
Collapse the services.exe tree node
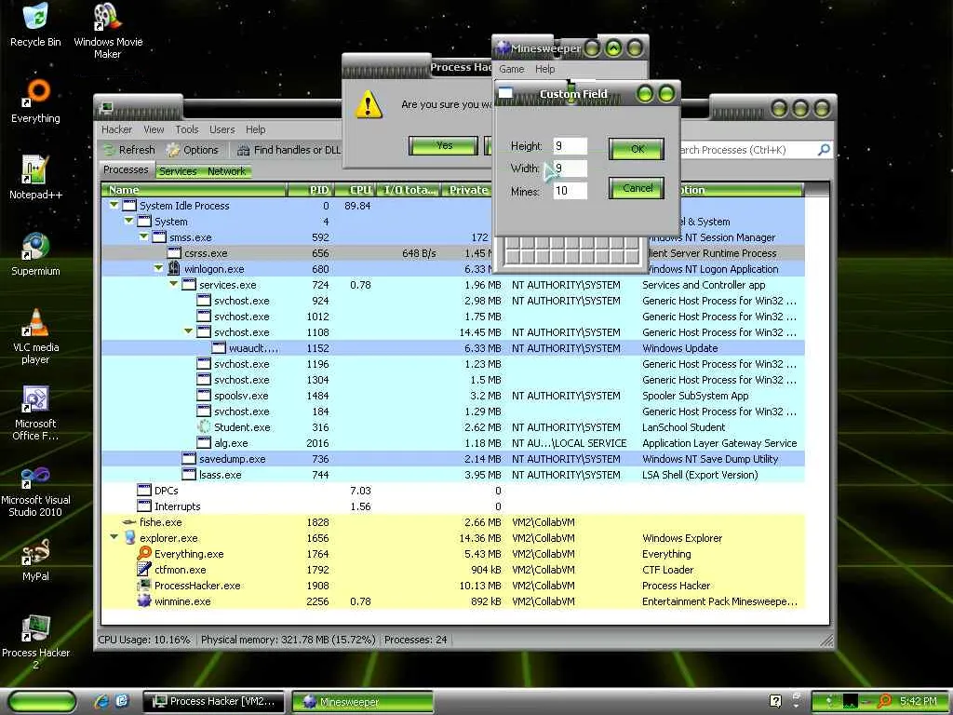[x=173, y=284]
